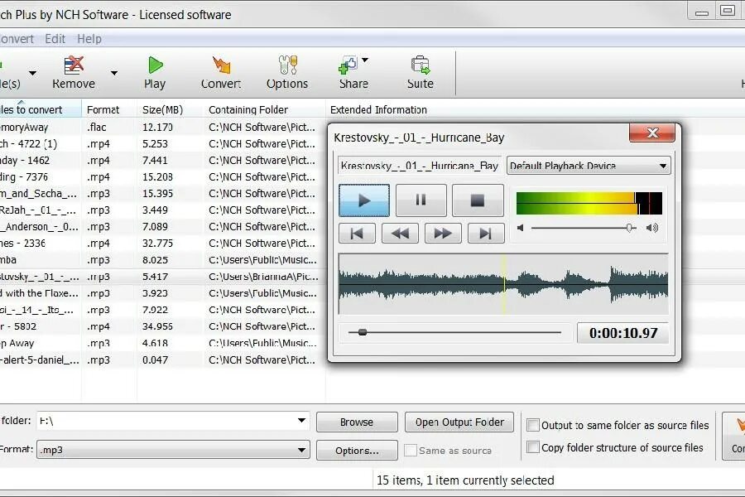Select the row with size 3.923
This screenshot has height=497, width=745.
pos(162,293)
